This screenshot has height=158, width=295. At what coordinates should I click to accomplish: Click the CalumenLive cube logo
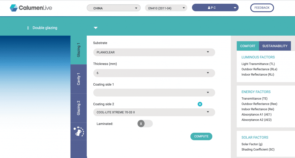point(14,8)
